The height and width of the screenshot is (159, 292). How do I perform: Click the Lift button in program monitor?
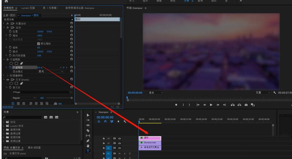[233, 105]
